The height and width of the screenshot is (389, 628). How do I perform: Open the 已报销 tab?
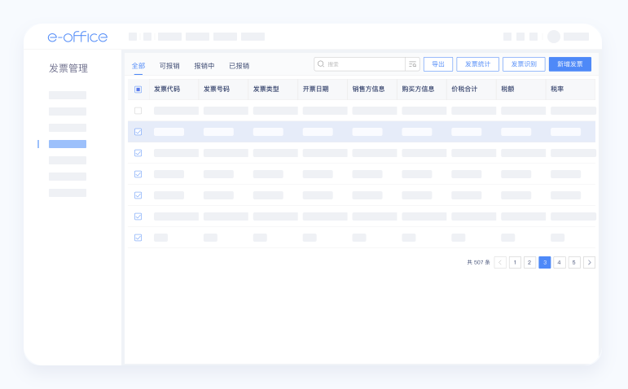pyautogui.click(x=239, y=66)
